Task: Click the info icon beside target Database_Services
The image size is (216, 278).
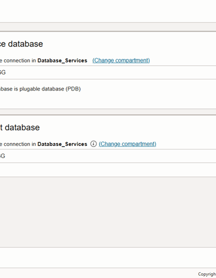Action: click(x=93, y=144)
